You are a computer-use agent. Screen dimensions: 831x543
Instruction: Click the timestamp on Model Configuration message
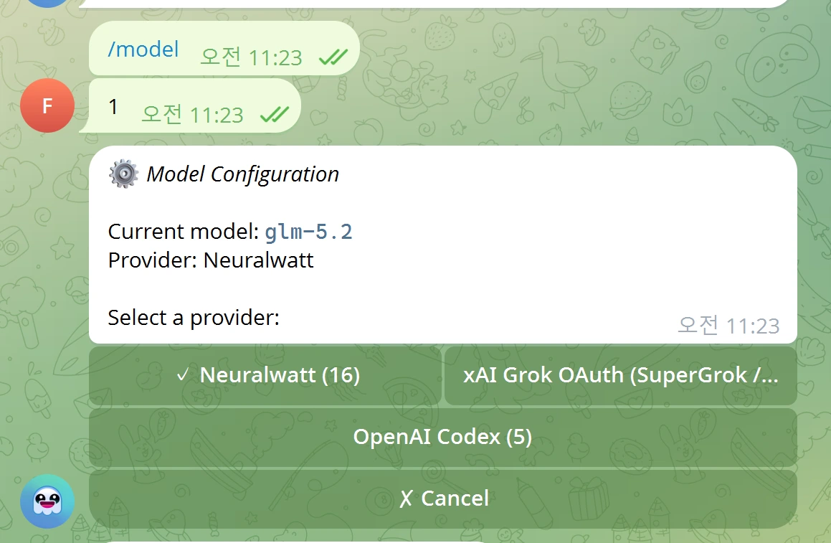[728, 326]
